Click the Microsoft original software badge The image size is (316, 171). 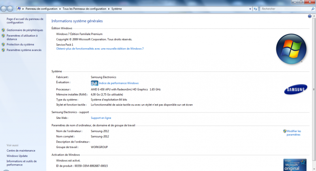click(295, 165)
